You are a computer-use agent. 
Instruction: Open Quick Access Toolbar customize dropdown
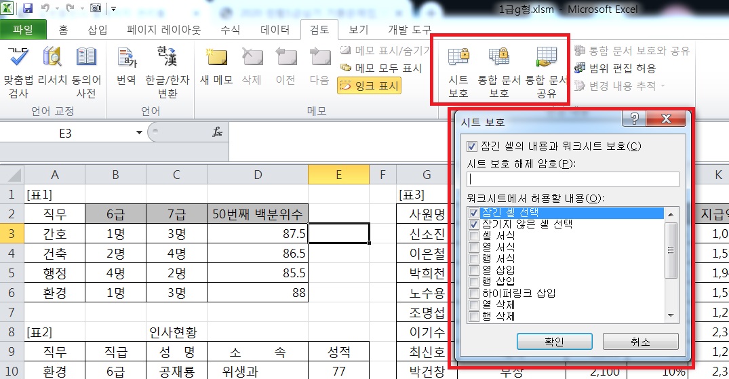pyautogui.click(x=113, y=9)
